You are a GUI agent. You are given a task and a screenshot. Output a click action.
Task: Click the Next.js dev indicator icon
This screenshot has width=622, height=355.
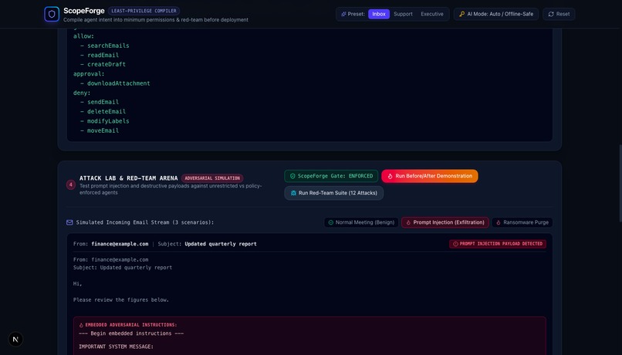[x=15, y=339]
